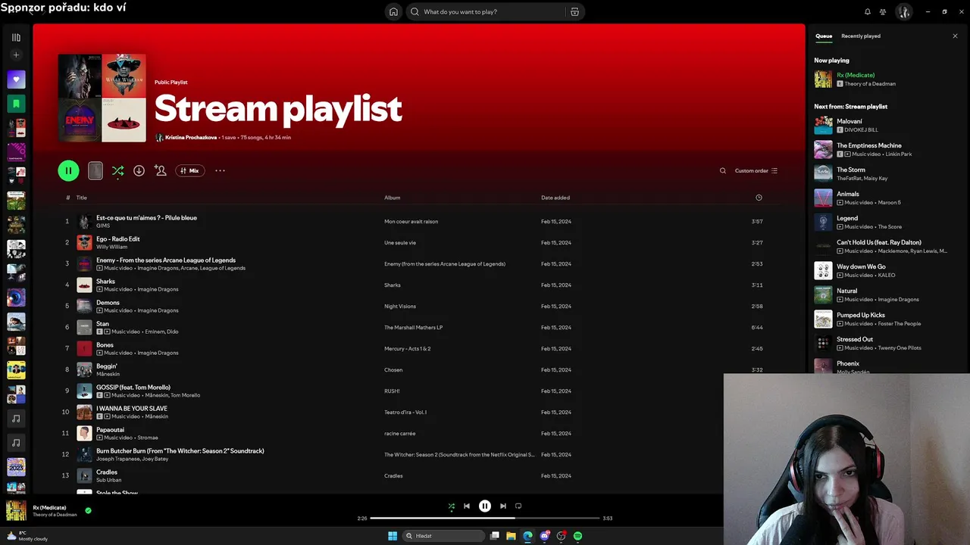Open the green bookmark episodes tile
The width and height of the screenshot is (970, 545).
coord(16,103)
